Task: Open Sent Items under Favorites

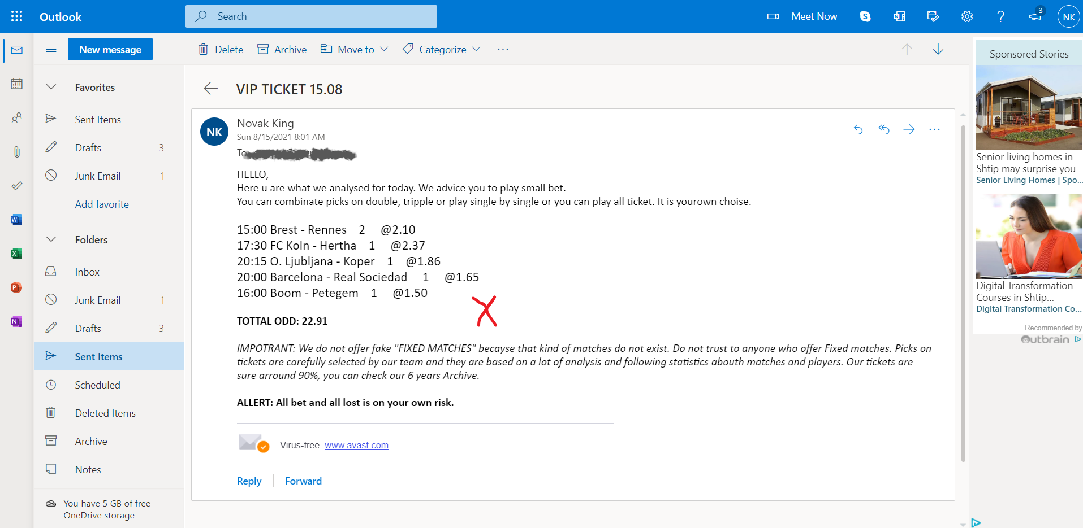Action: (x=109, y=119)
